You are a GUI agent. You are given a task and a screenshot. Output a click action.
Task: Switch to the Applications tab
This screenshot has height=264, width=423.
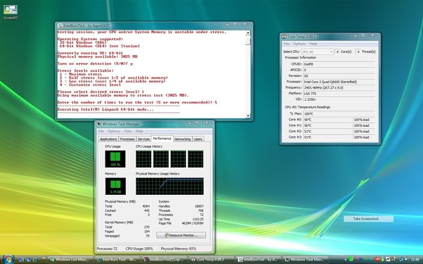108,139
